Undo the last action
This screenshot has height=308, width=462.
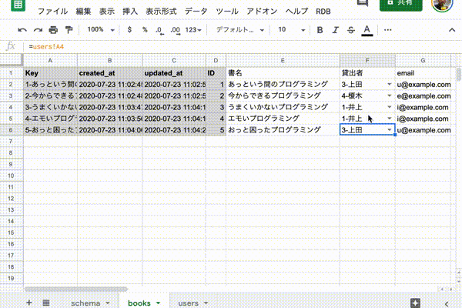(x=22, y=30)
